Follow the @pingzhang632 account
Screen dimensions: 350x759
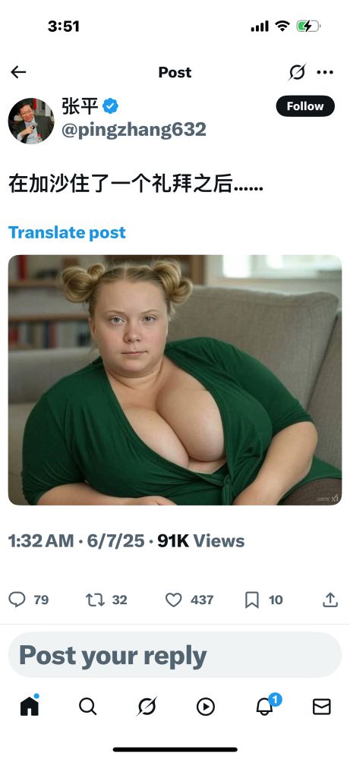pos(305,106)
